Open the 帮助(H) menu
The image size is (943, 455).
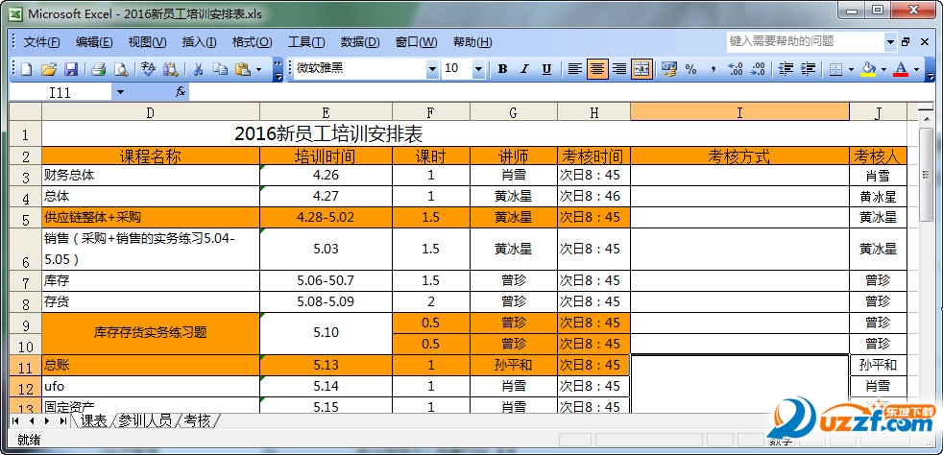pyautogui.click(x=472, y=42)
